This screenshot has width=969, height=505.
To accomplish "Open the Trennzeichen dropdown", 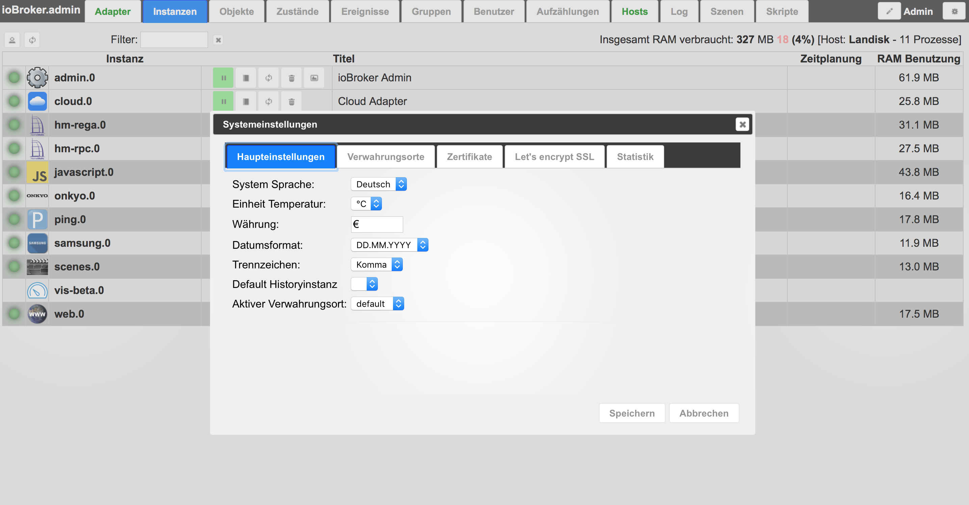I will click(x=377, y=265).
